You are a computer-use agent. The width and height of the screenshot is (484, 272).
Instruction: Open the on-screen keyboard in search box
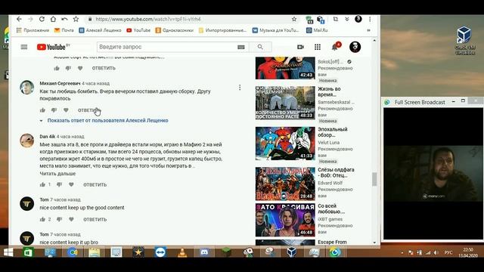pyautogui.click(x=241, y=47)
